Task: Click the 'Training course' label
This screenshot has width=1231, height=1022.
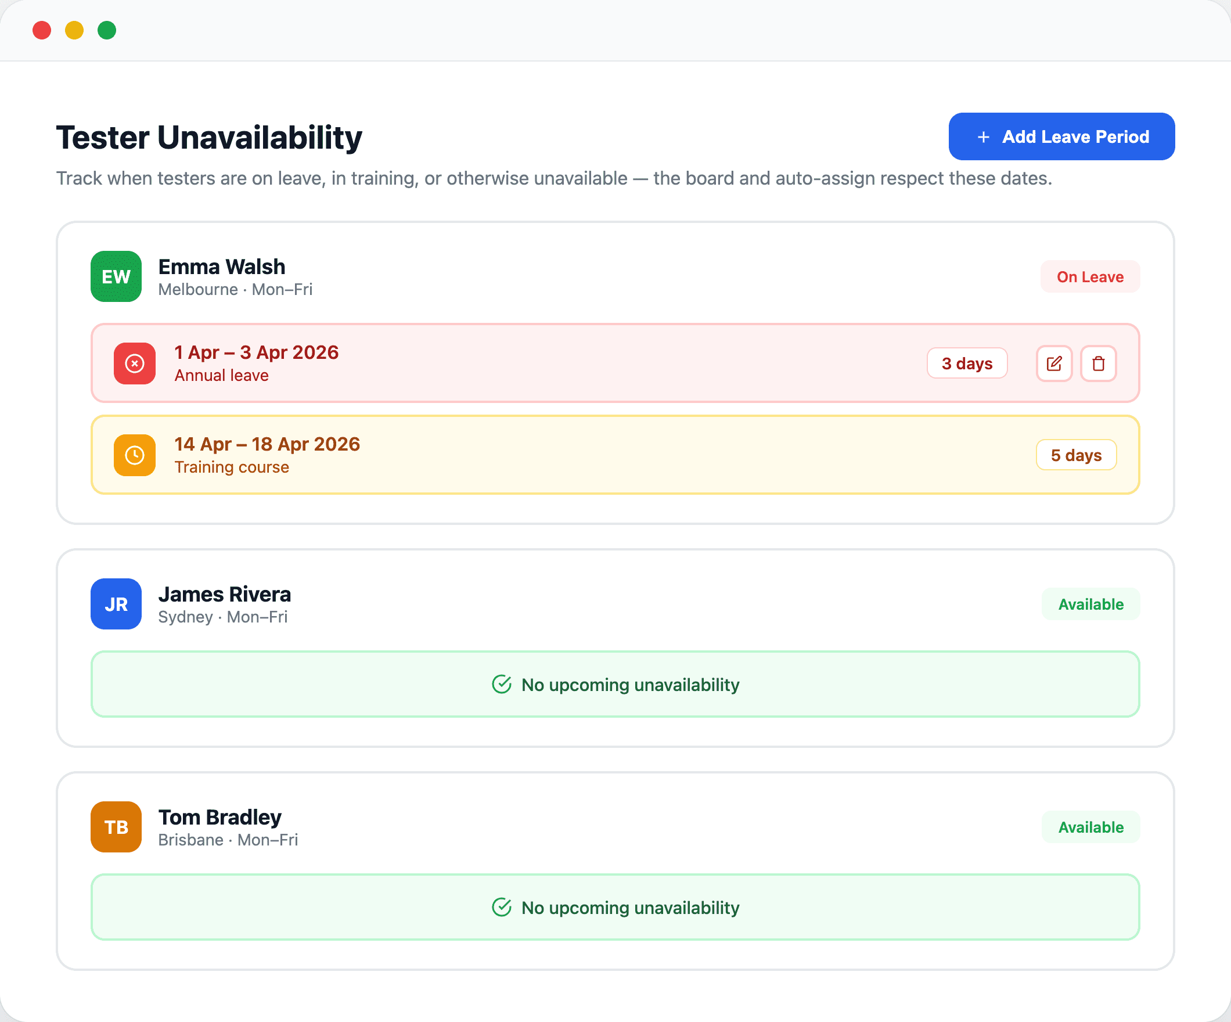Action: point(232,467)
